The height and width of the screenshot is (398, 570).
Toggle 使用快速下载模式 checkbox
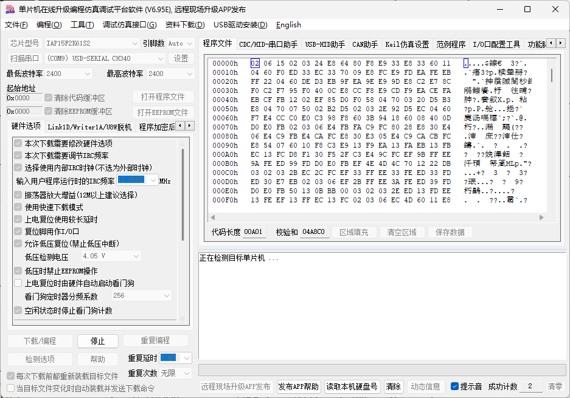(18, 207)
